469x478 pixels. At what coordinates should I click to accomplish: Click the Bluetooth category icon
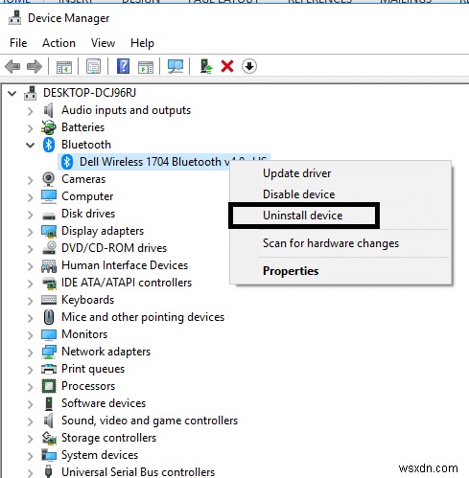click(49, 145)
